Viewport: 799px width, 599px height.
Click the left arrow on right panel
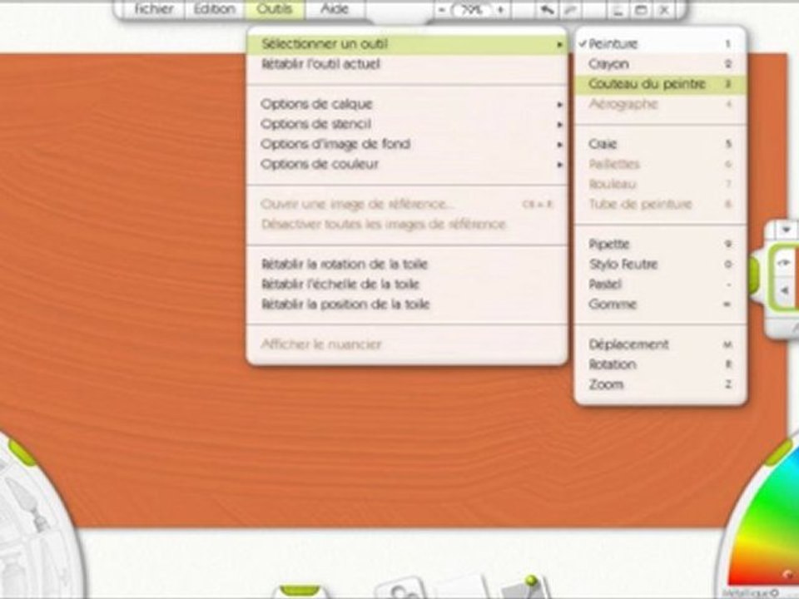[x=785, y=291]
